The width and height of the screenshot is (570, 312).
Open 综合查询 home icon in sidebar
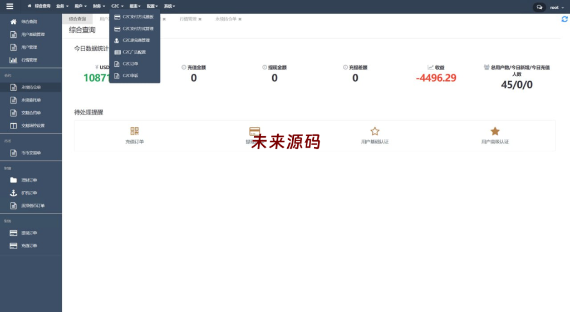pyautogui.click(x=13, y=22)
